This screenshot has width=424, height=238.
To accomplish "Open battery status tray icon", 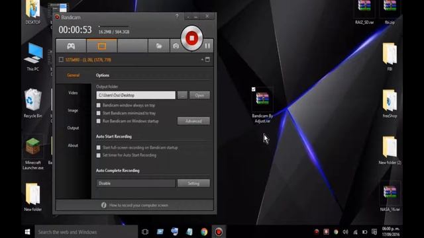I will [365, 232].
